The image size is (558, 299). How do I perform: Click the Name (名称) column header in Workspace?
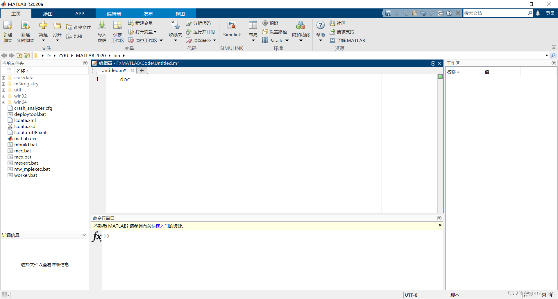coord(464,72)
